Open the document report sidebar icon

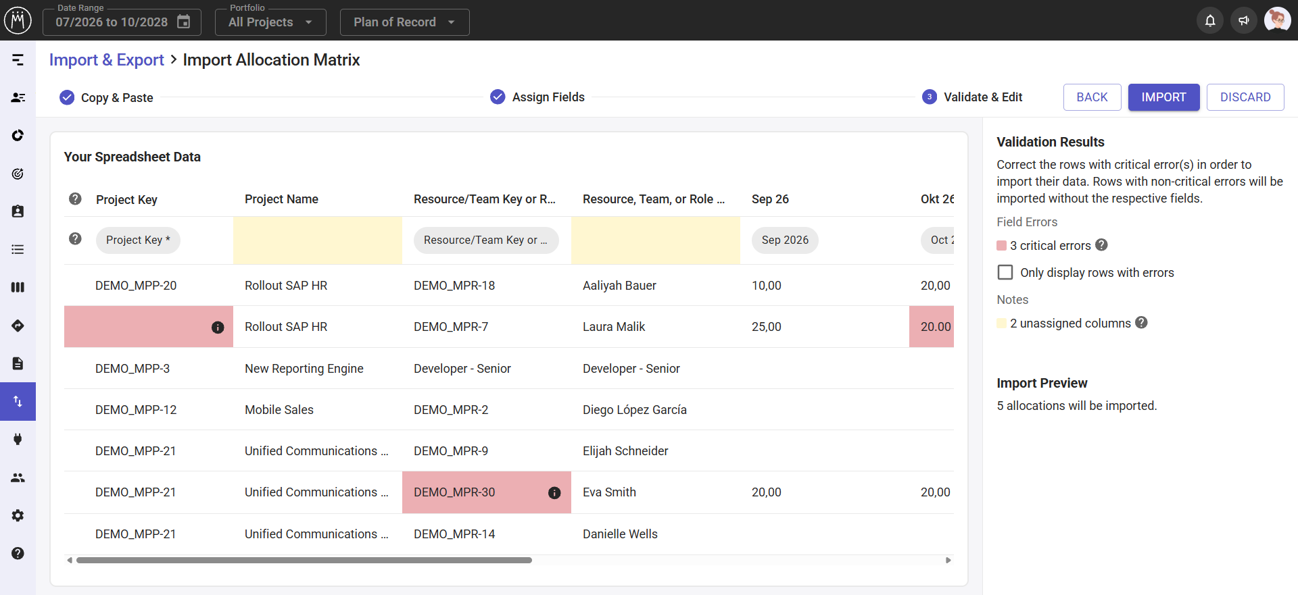[x=18, y=363]
